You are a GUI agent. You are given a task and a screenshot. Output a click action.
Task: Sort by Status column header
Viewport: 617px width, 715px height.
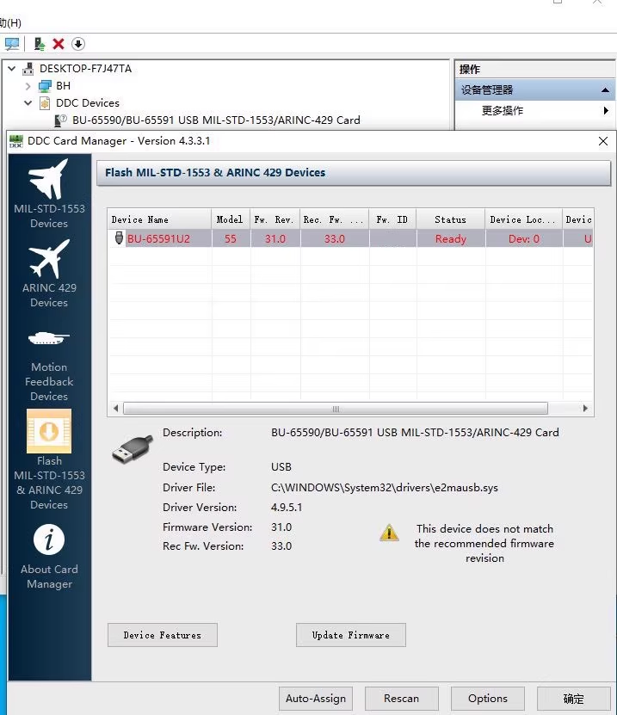[x=451, y=219]
